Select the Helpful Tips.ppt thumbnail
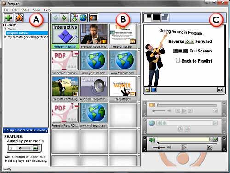 tap(122, 36)
